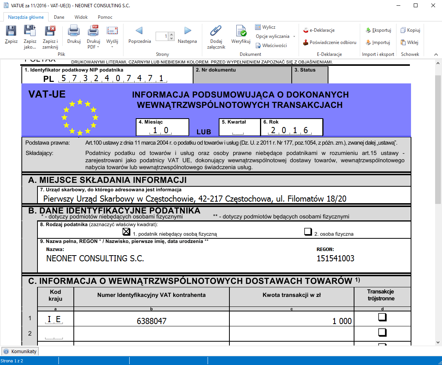The image size is (442, 365).
Task: Check the osoba fizyczna checkbox
Action: coord(308,231)
